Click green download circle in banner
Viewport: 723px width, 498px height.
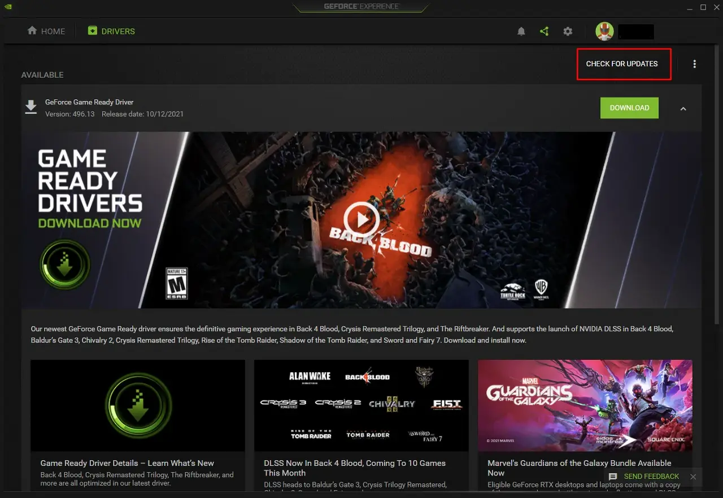coord(65,265)
